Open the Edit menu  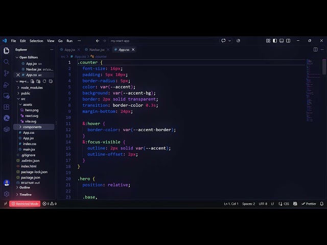[23, 41]
